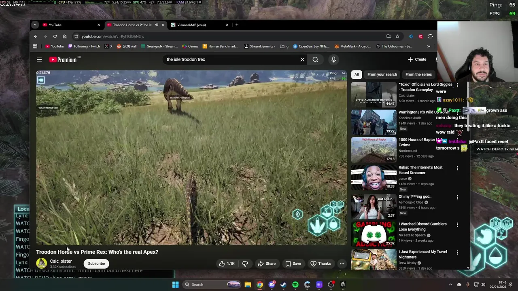518x291 pixels.
Task: Save the video to a playlist
Action: (x=293, y=264)
